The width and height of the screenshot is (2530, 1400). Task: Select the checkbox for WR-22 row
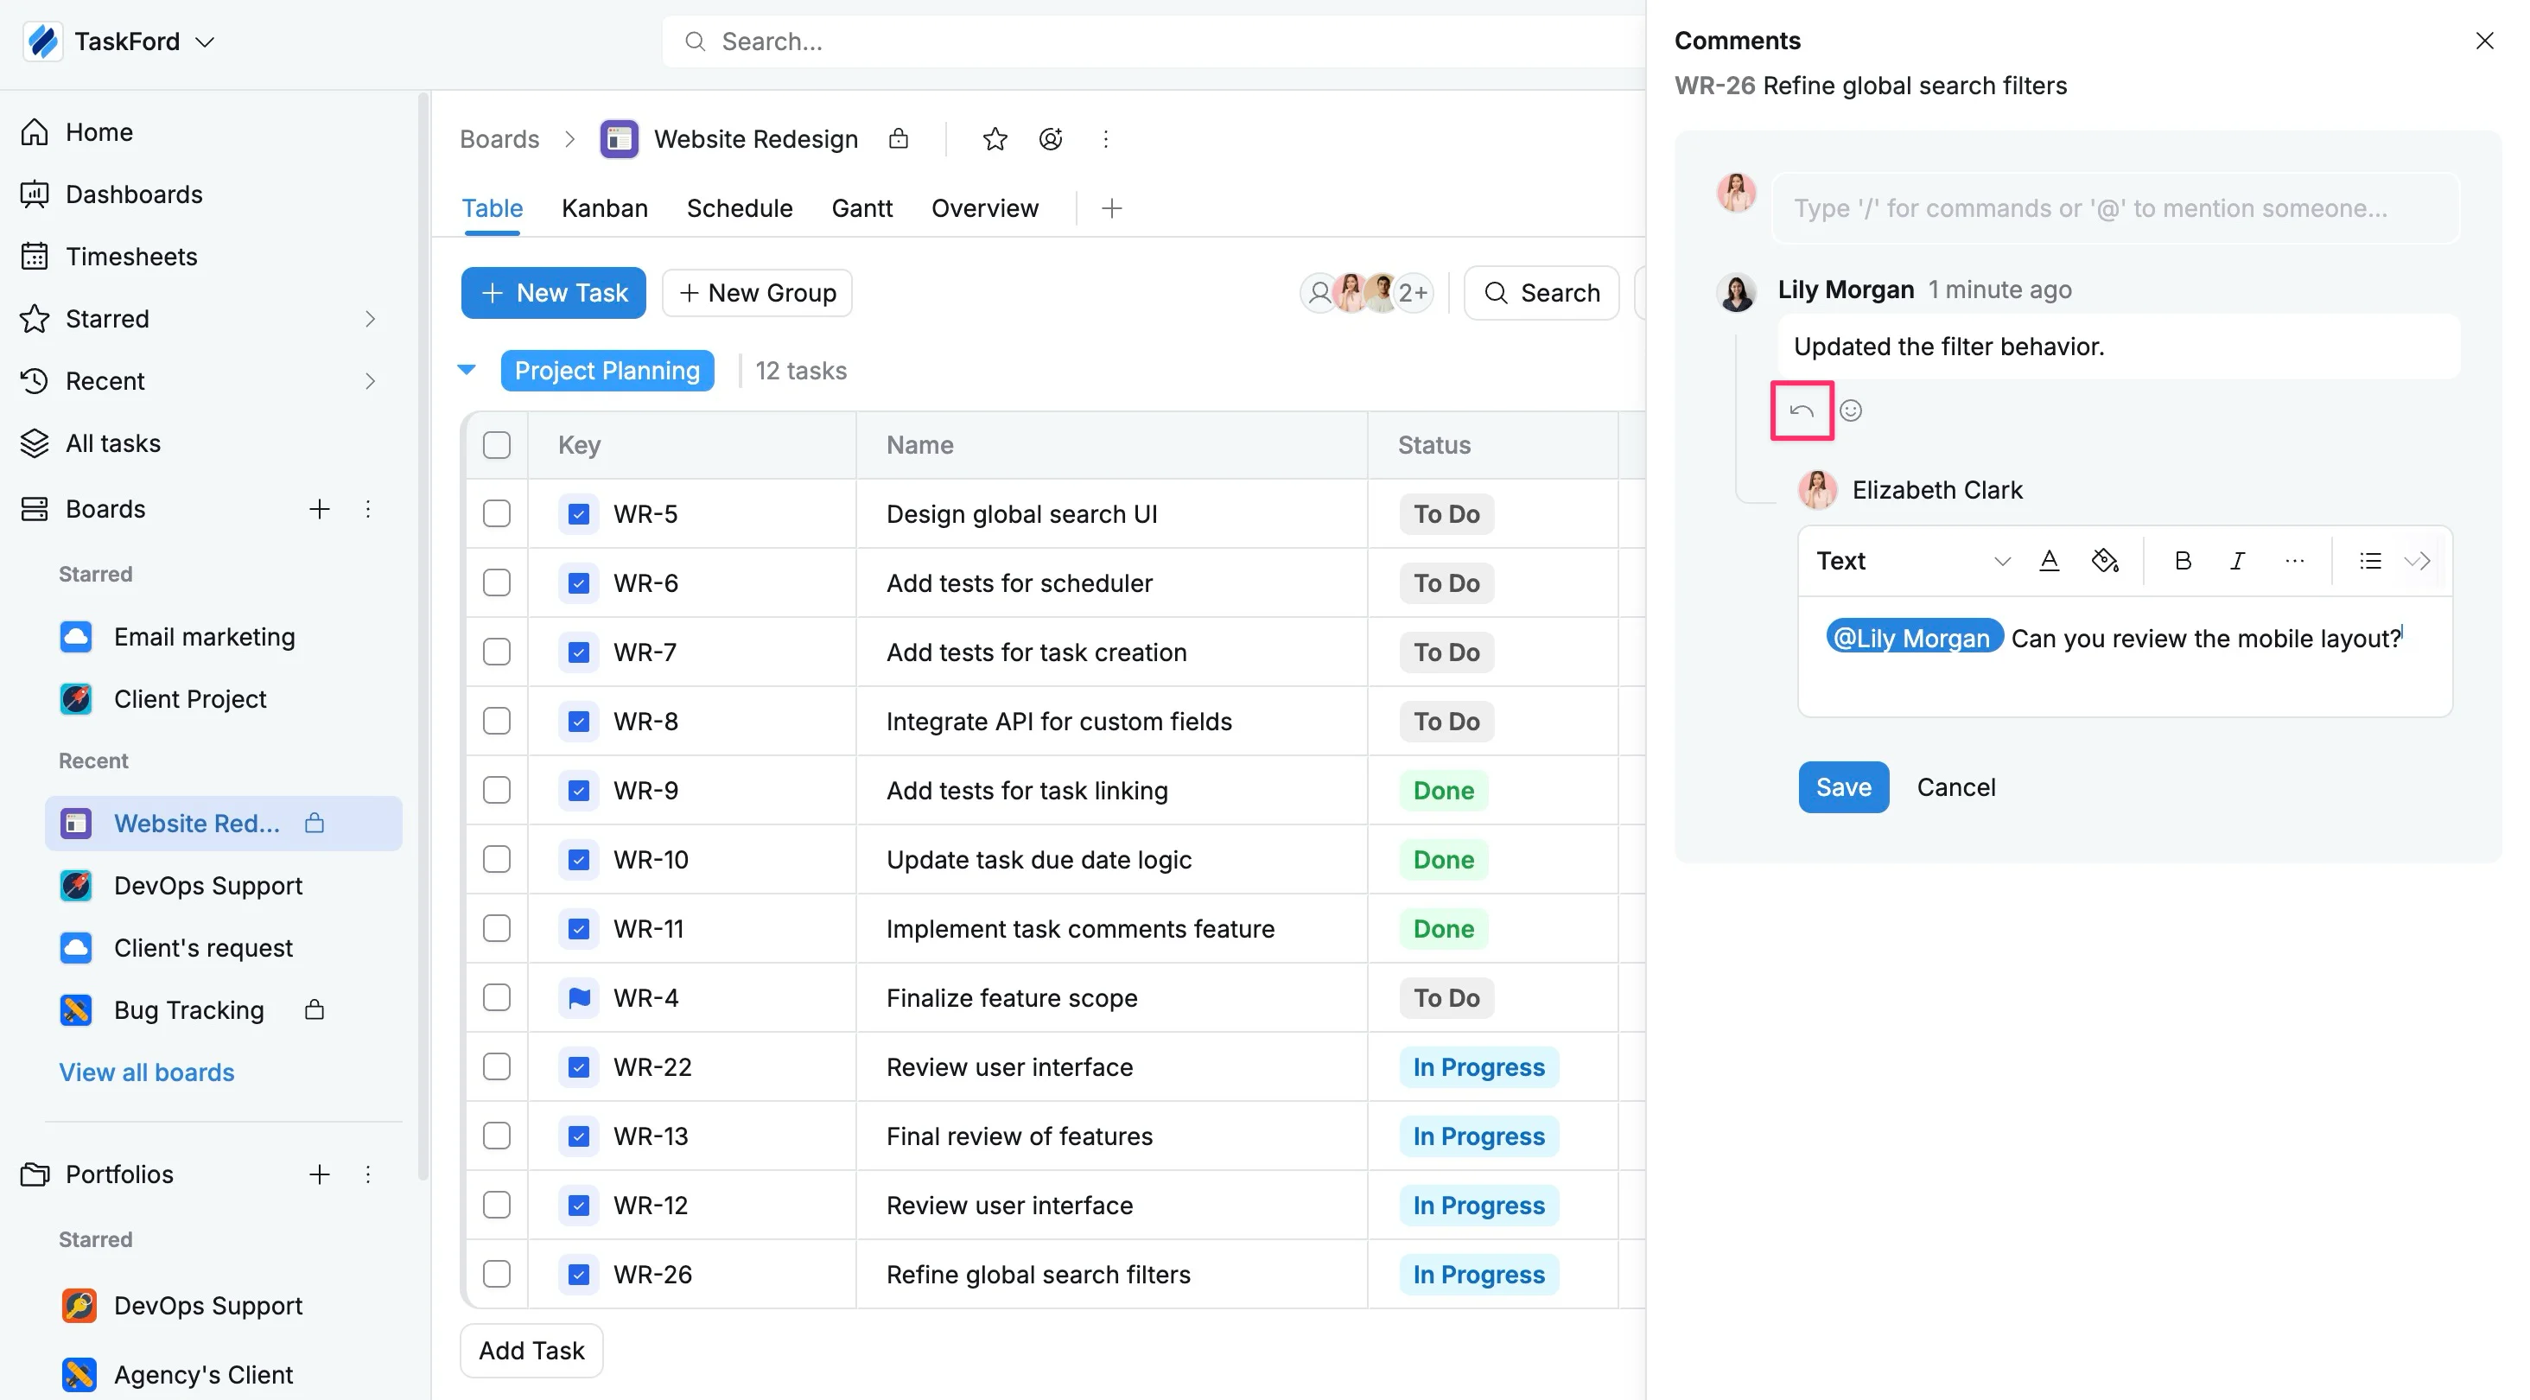(497, 1067)
